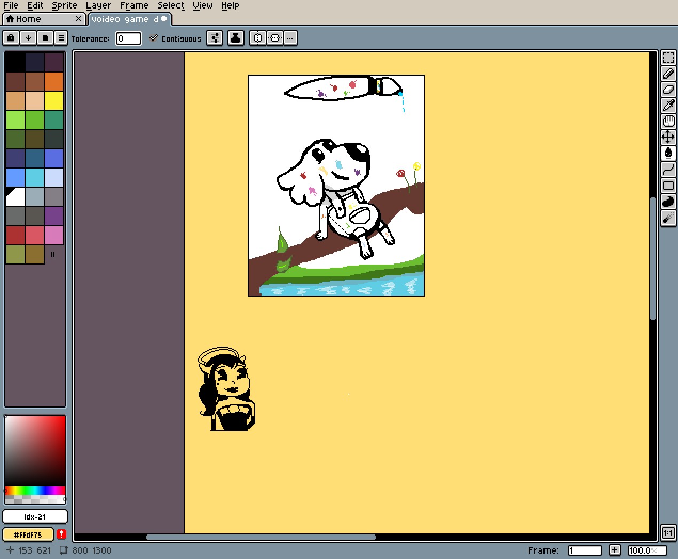This screenshot has width=678, height=559.
Task: Toggle the palette edit lock icon
Action: [11, 38]
